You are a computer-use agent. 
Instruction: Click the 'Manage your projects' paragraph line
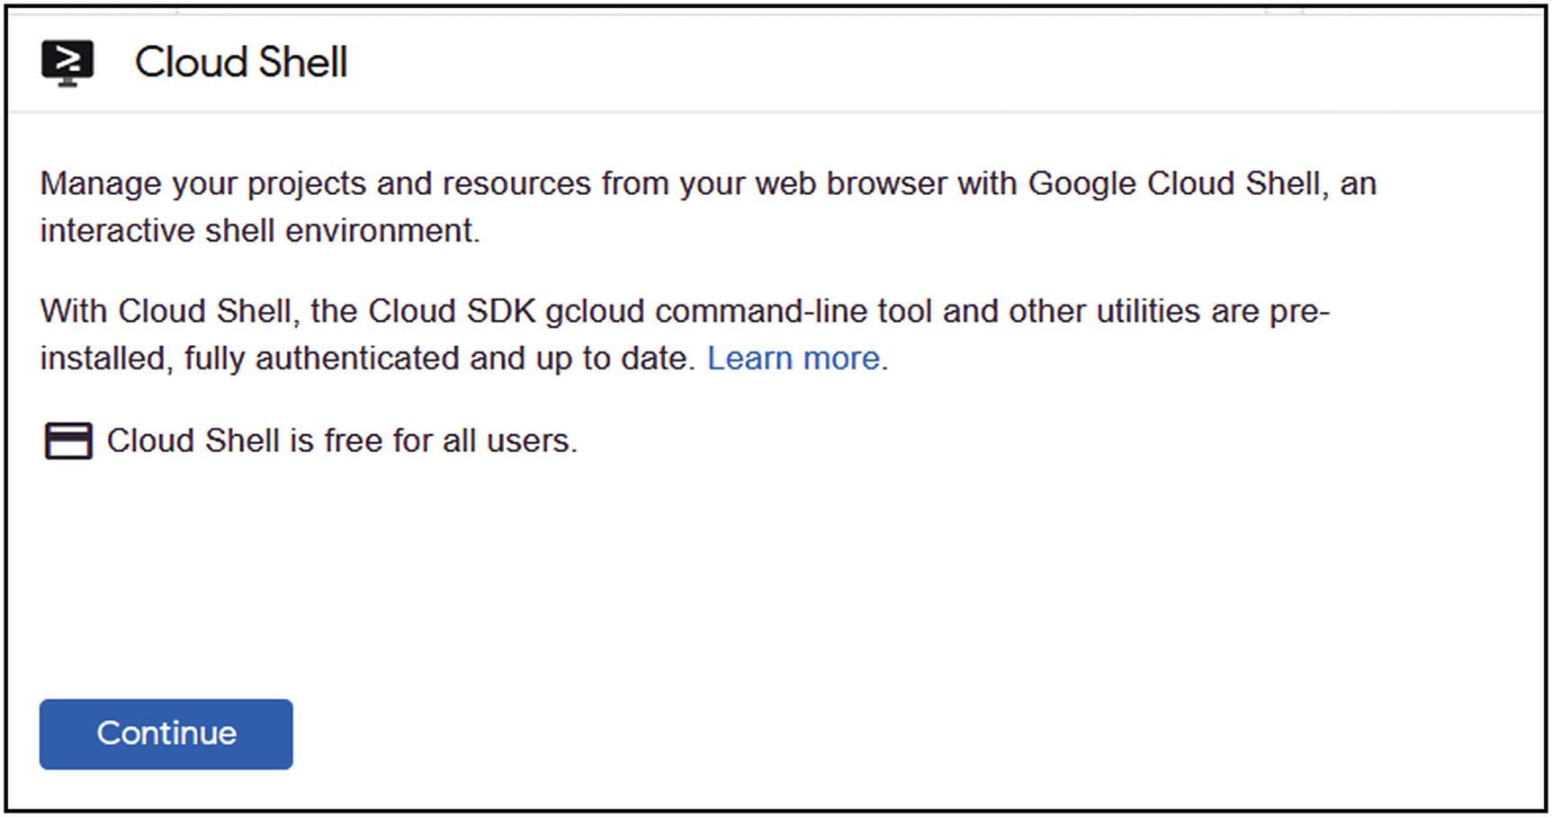(x=708, y=184)
